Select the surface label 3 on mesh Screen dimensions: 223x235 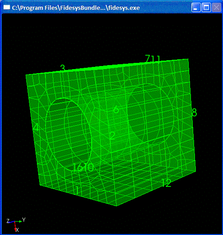[x=63, y=68]
